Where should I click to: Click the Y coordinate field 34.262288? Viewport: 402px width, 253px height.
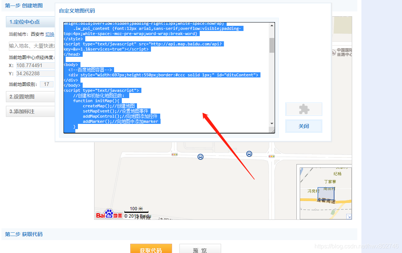[35, 73]
